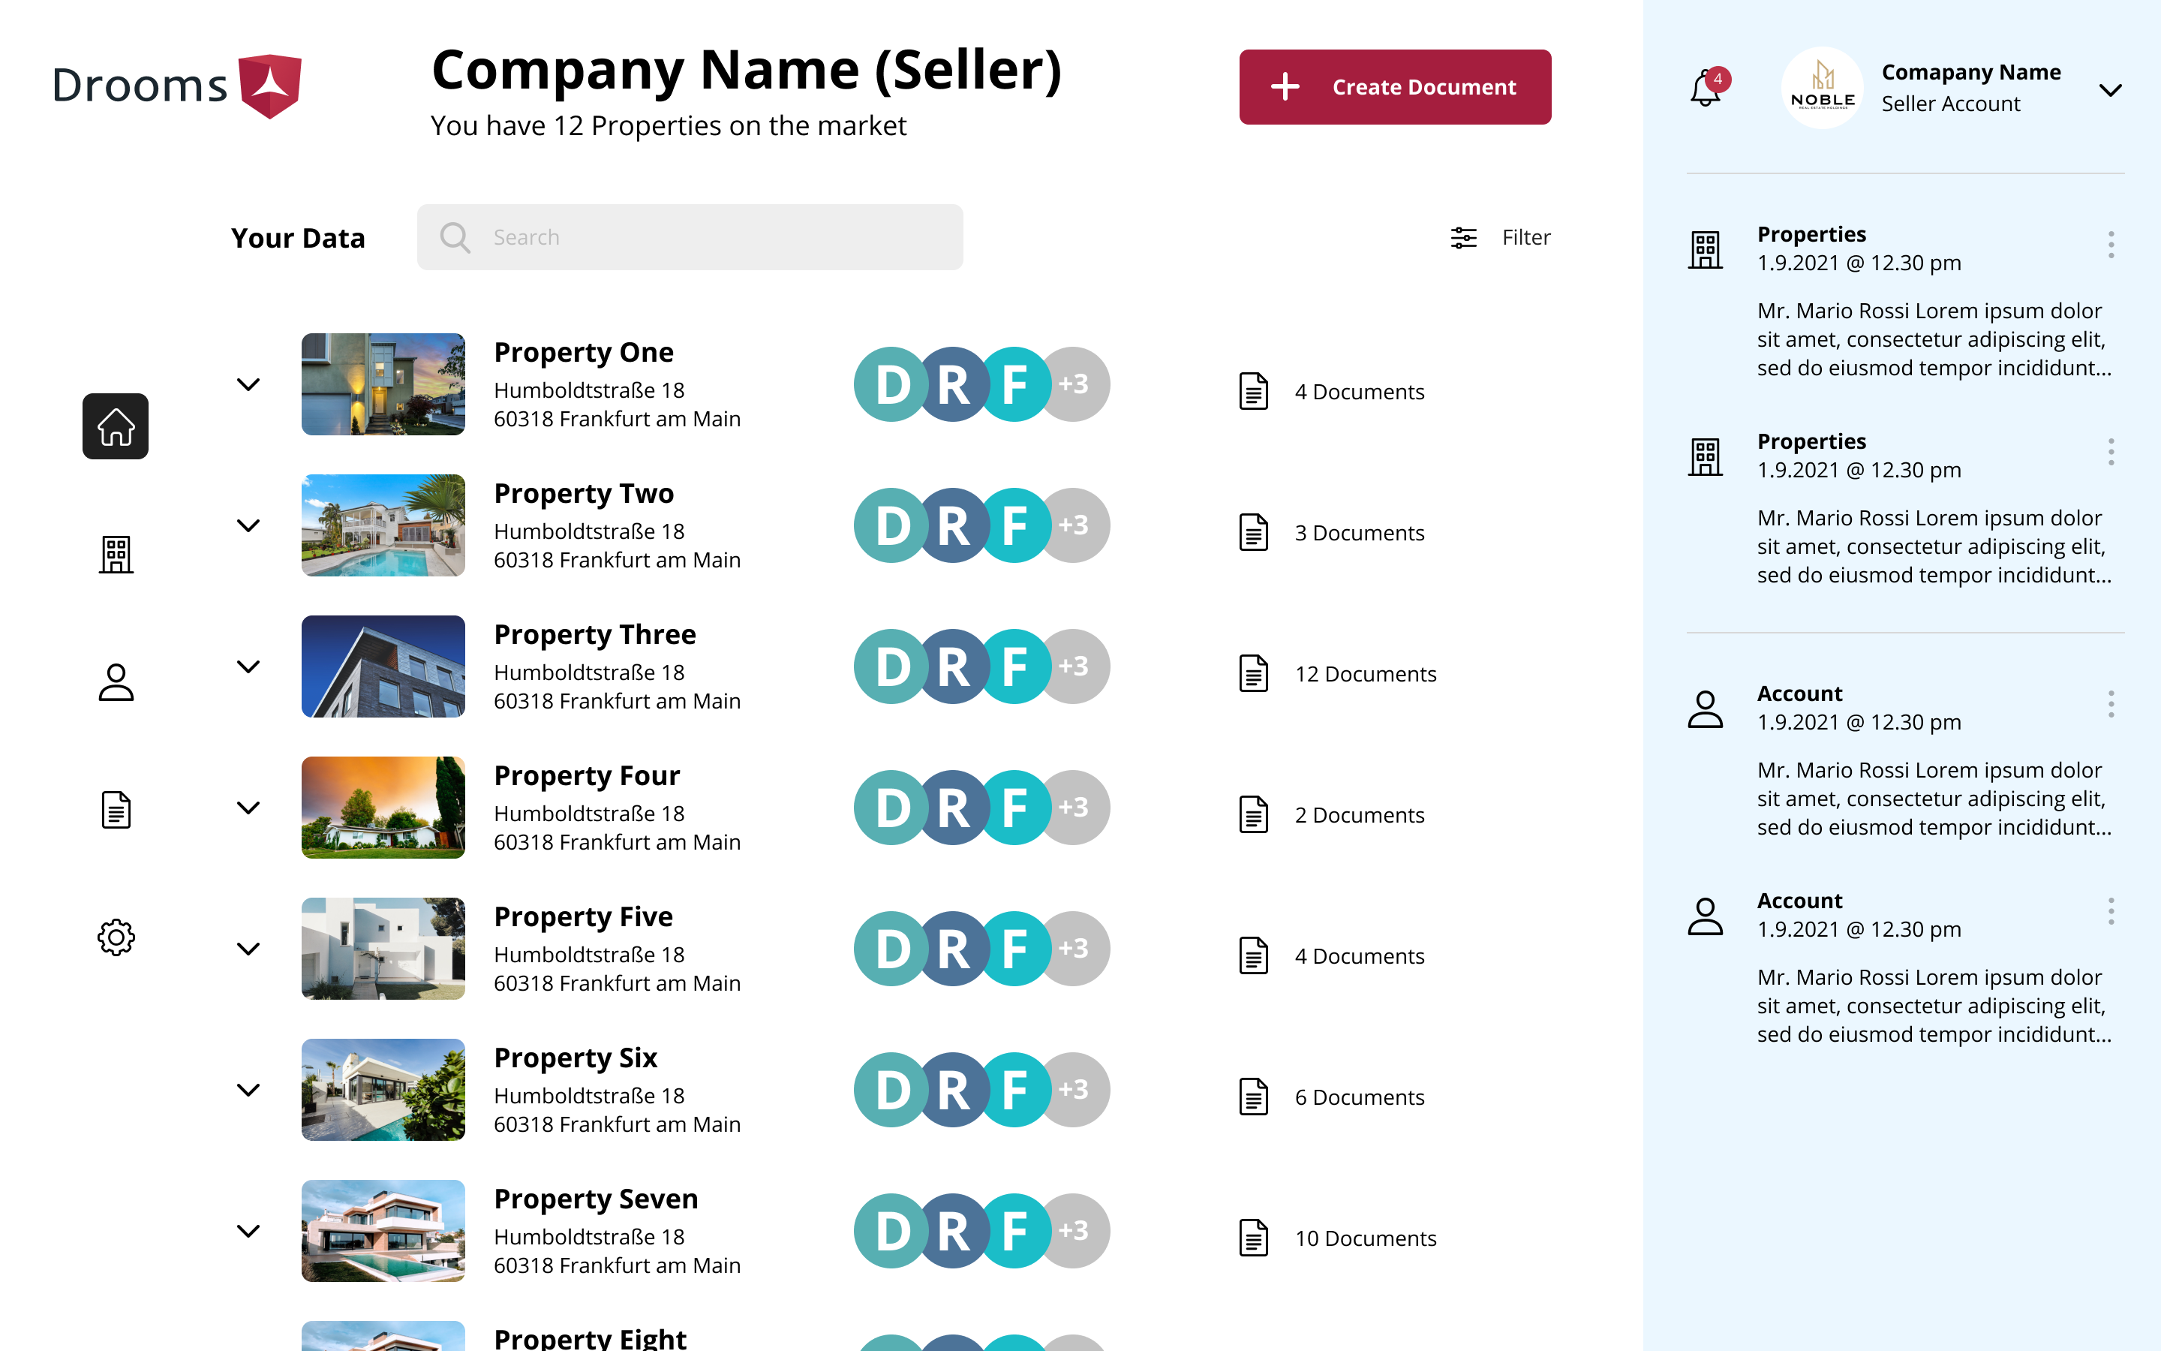Image resolution: width=2161 pixels, height=1351 pixels.
Task: Click Property Four's document icon
Action: (1254, 815)
